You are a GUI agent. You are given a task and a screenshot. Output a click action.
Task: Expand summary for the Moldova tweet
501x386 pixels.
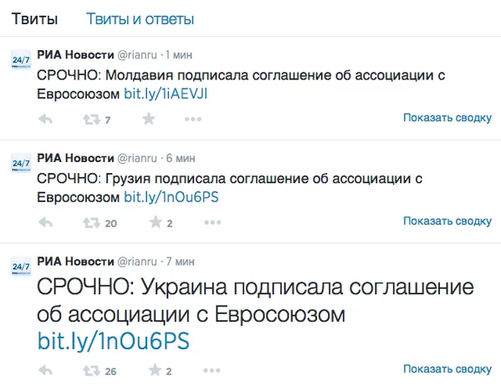447,118
